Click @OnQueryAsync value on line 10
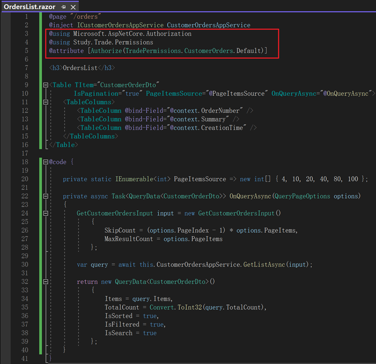 346,93
